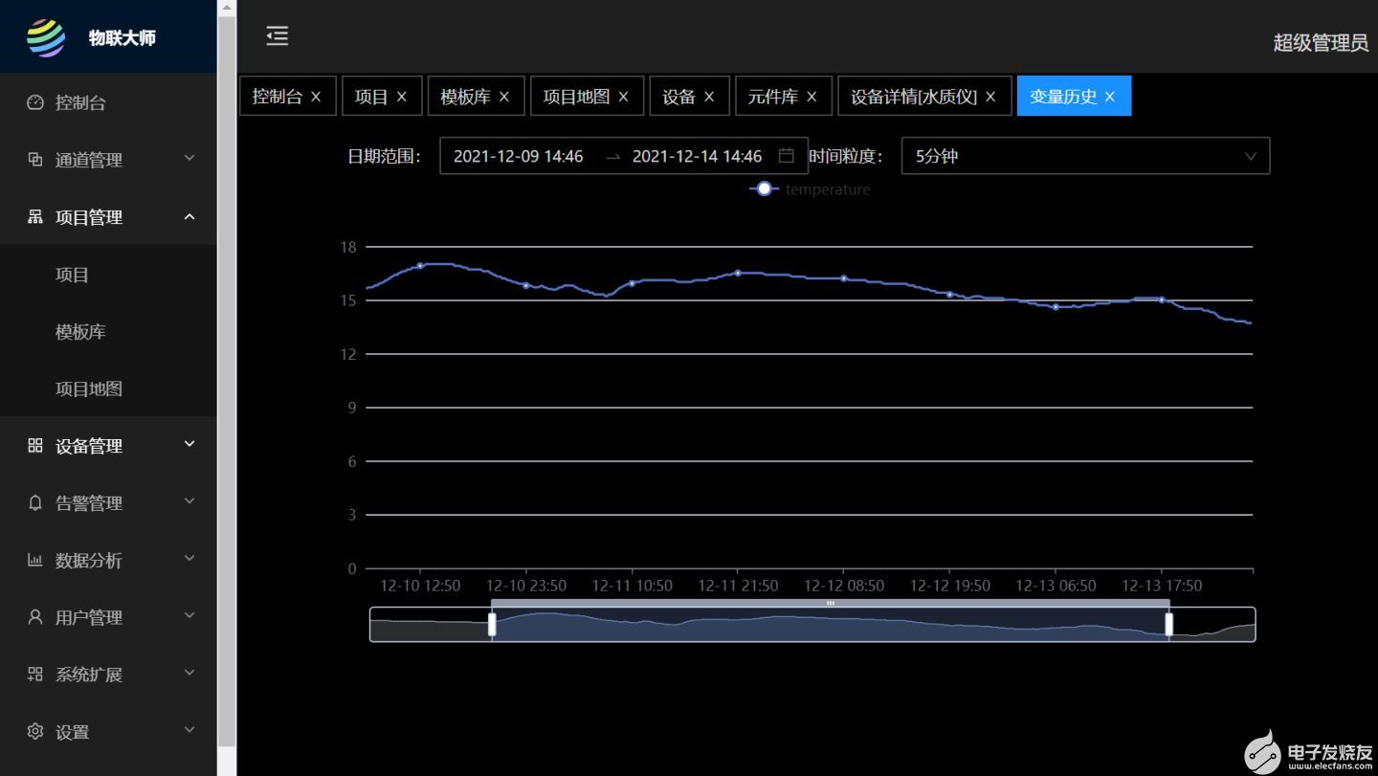Collapse the 项目管理 menu chevron
This screenshot has width=1378, height=776.
click(189, 216)
